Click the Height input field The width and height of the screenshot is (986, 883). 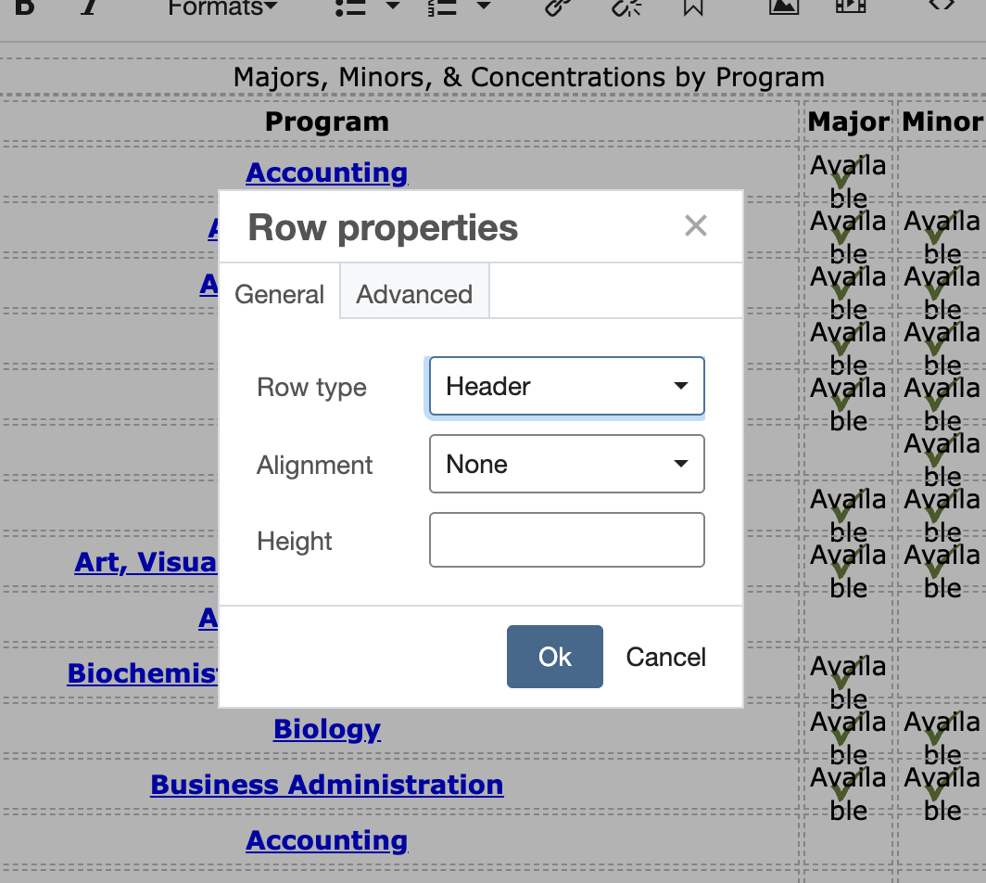click(x=565, y=540)
